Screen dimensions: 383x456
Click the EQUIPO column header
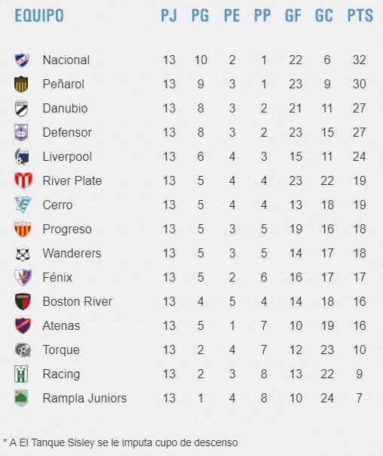point(39,15)
